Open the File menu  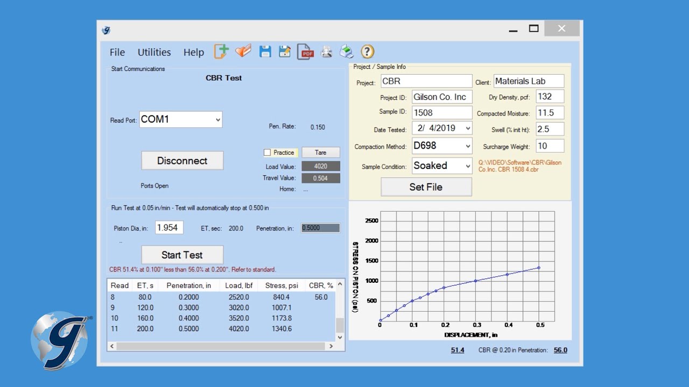(x=117, y=52)
